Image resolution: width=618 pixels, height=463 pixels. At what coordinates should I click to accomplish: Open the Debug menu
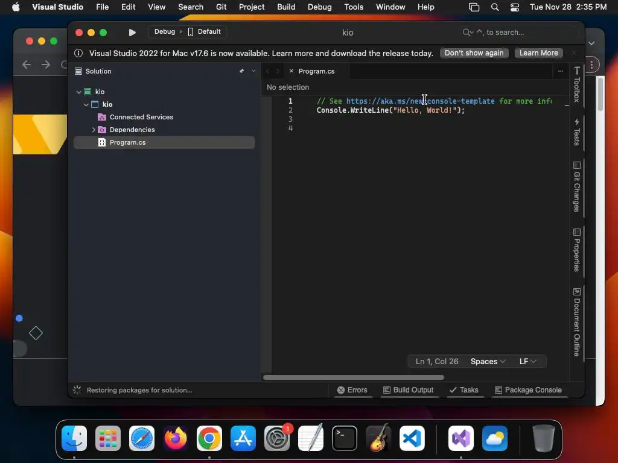pyautogui.click(x=320, y=7)
